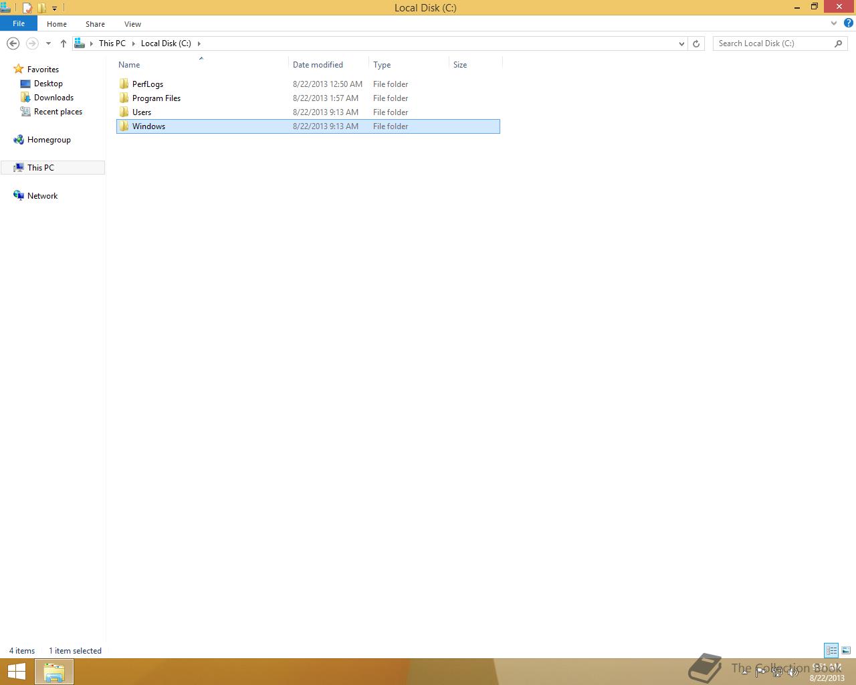Open the File menu tab
856x685 pixels.
click(x=19, y=23)
